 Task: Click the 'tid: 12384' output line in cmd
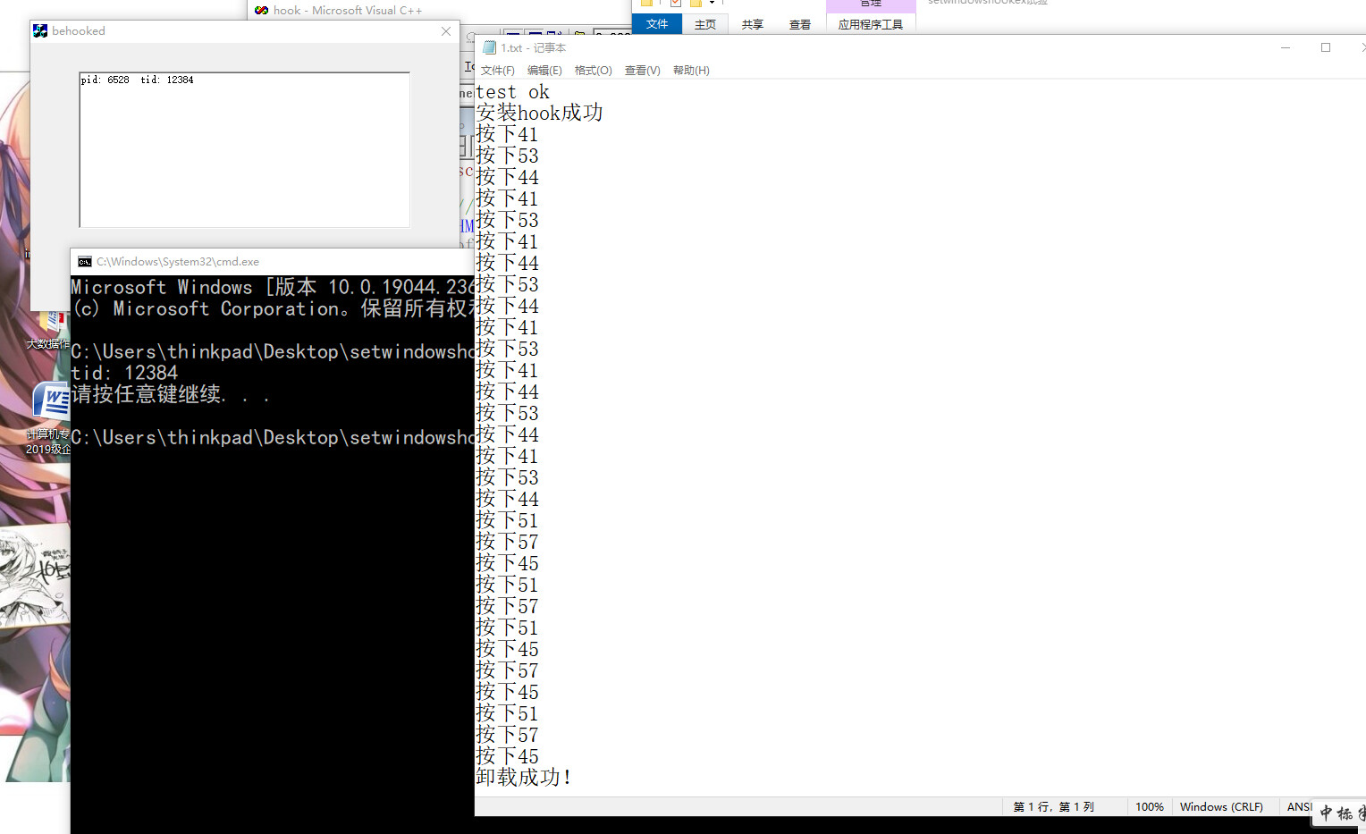click(124, 373)
